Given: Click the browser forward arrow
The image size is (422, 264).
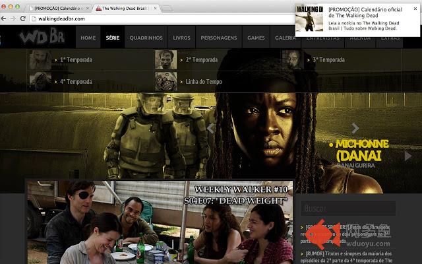Looking at the screenshot, I should (13, 18).
